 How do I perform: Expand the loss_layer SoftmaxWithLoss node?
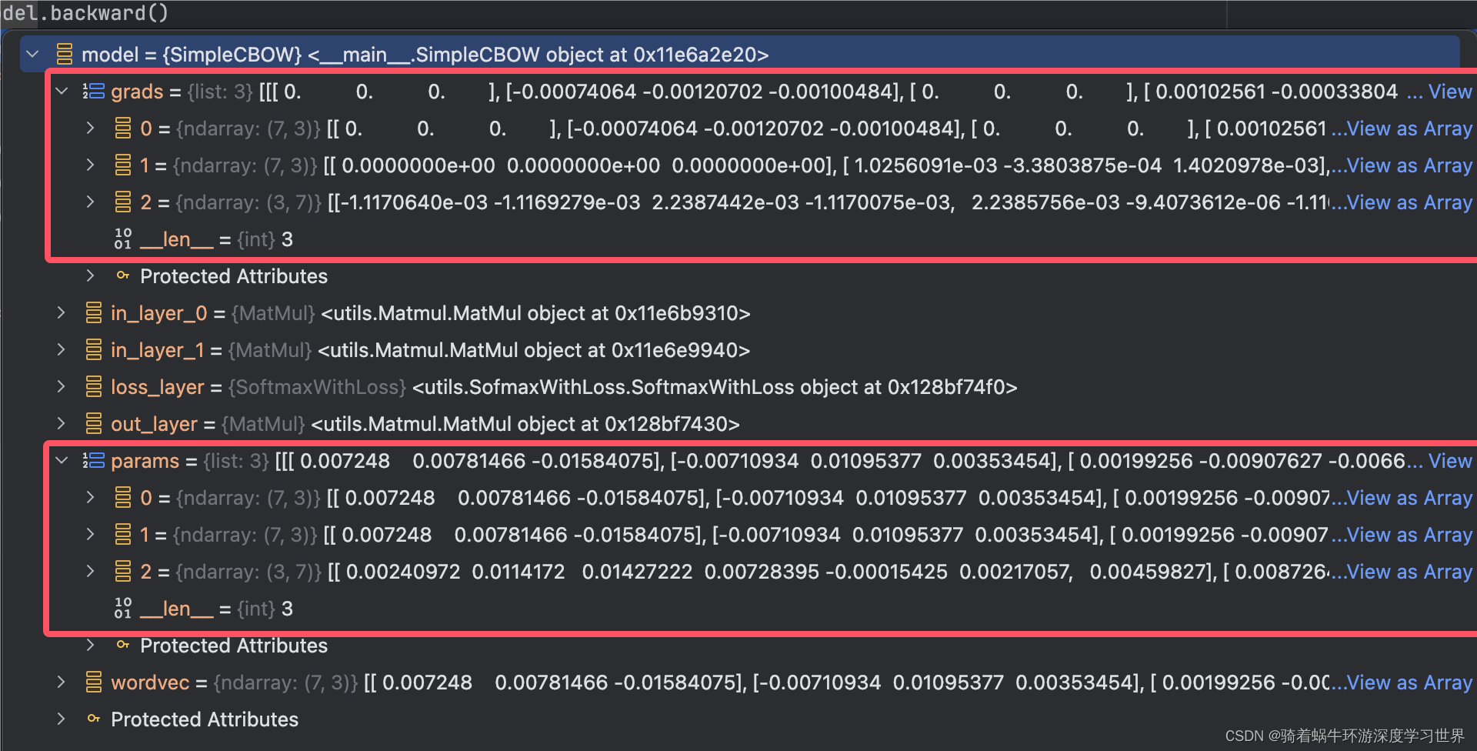tap(61, 386)
